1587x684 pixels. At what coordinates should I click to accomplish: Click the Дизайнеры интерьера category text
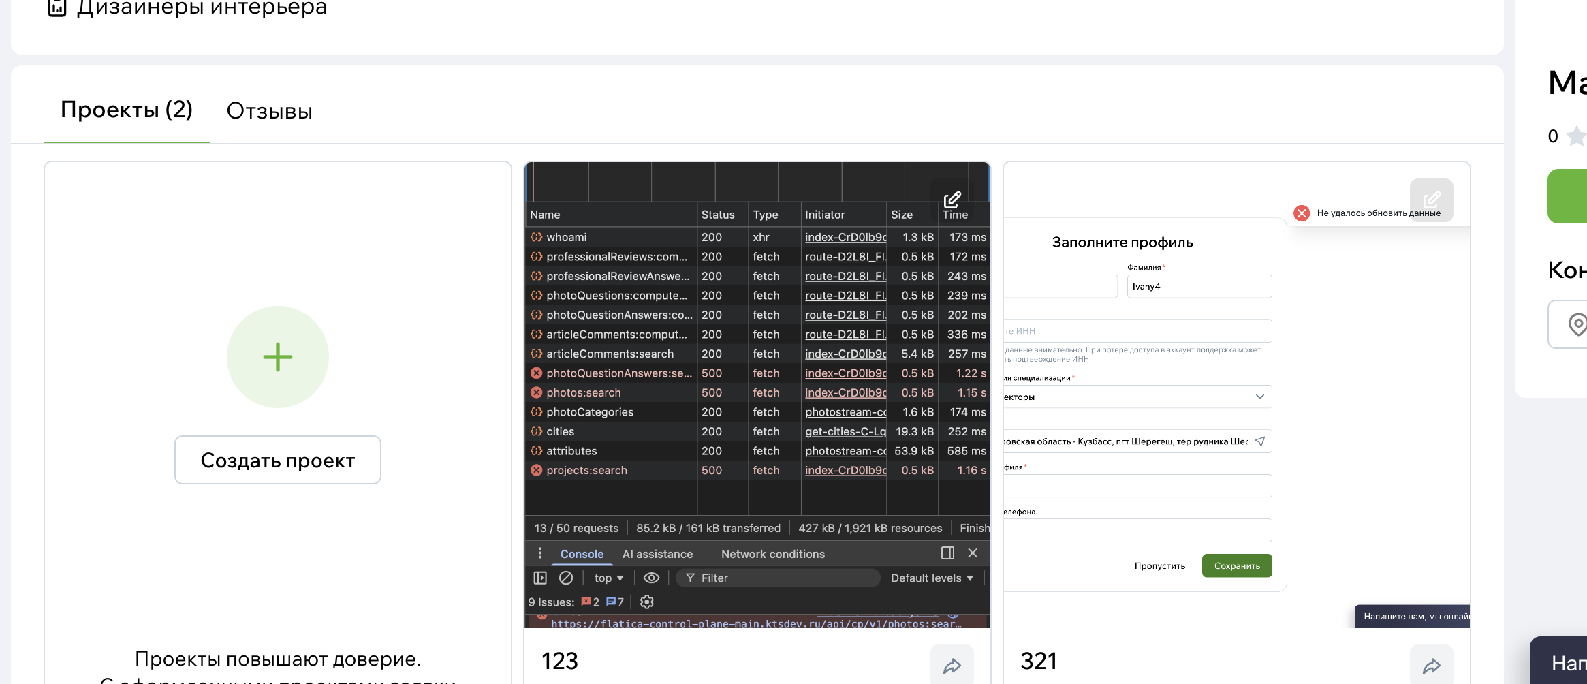tap(202, 7)
